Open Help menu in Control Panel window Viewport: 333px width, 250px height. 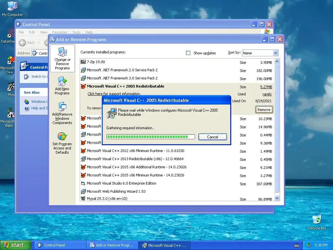point(89,32)
